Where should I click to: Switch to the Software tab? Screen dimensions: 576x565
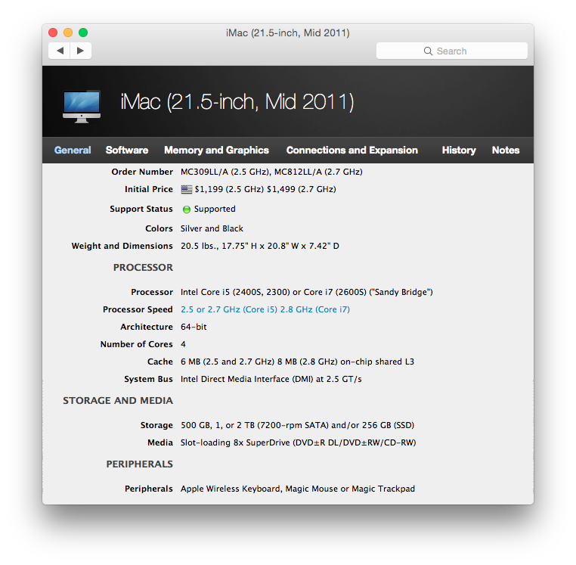pyautogui.click(x=127, y=150)
